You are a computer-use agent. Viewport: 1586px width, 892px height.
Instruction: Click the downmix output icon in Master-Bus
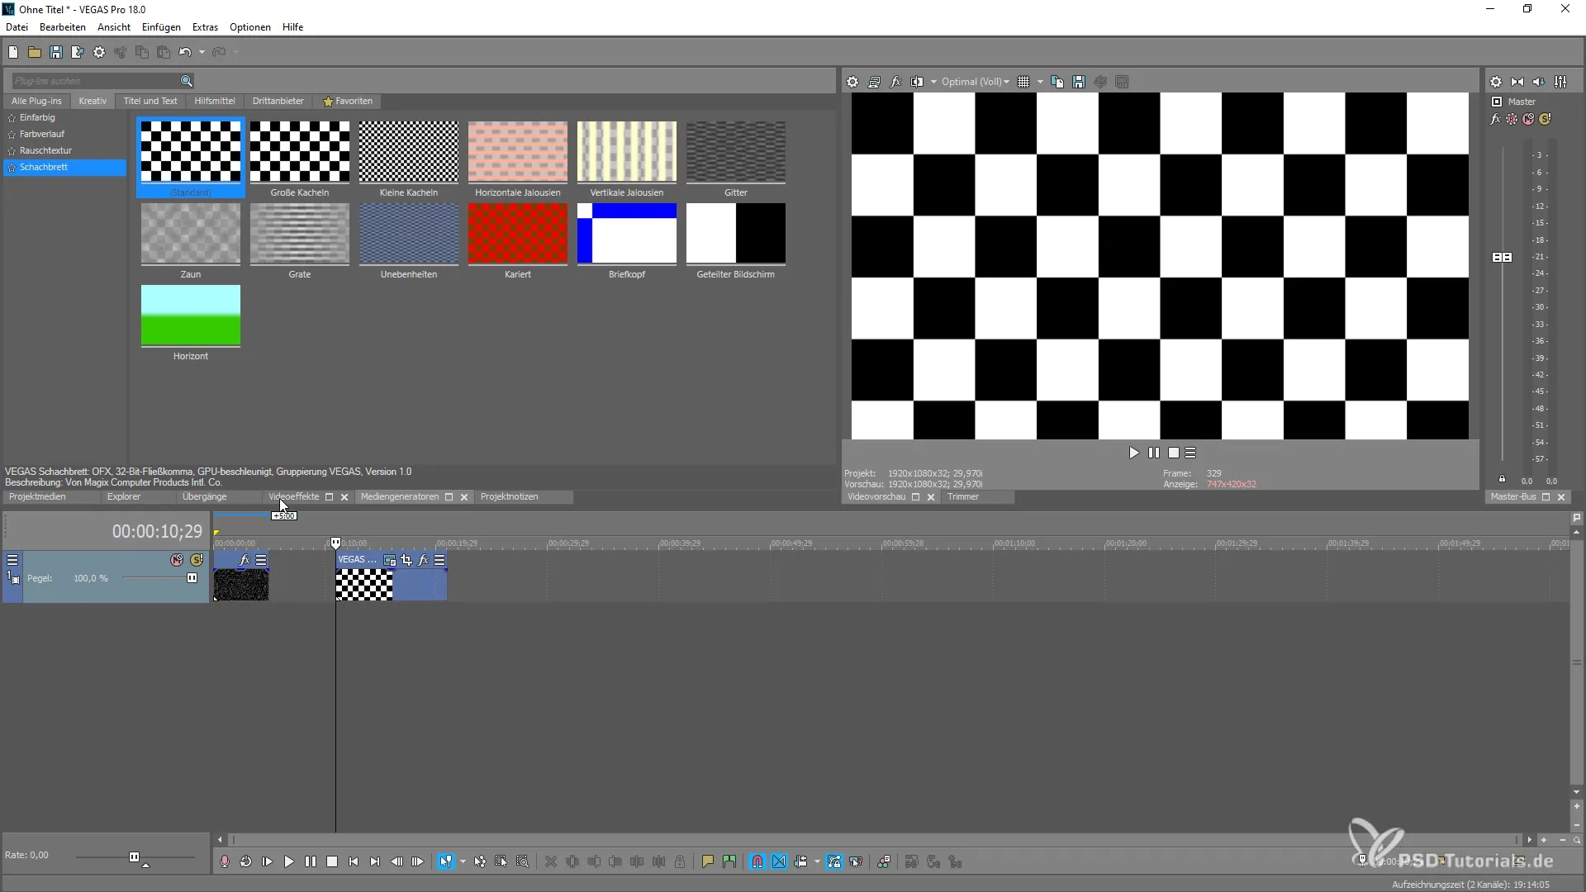click(x=1517, y=82)
